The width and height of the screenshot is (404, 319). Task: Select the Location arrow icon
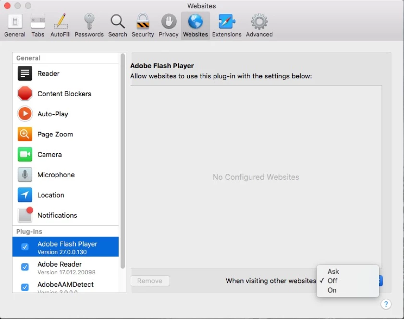click(24, 195)
